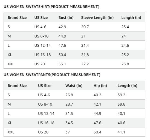150x140 pixels.
Task: Click the 40.1 sweatpants length value
Action: (x=121, y=113)
